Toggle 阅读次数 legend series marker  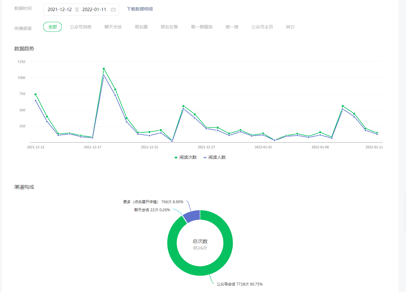[176, 157]
